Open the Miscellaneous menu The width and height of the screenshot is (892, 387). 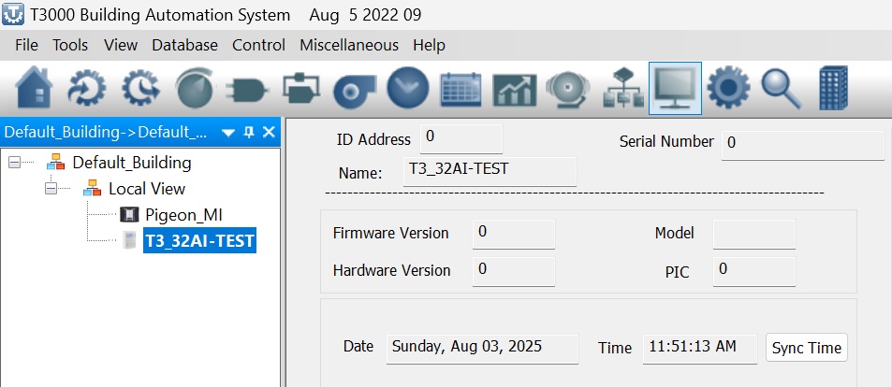pos(349,45)
